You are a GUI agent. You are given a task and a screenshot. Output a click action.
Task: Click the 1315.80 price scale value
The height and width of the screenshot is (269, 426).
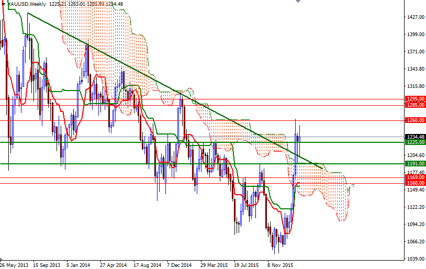pyautogui.click(x=416, y=86)
